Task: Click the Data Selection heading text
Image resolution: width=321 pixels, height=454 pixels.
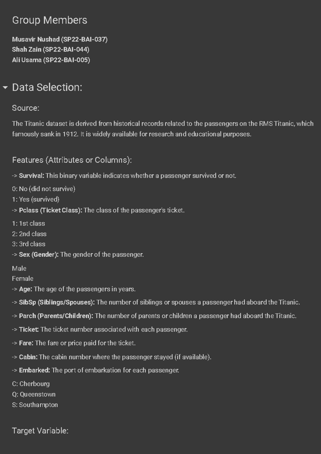Action: [47, 87]
